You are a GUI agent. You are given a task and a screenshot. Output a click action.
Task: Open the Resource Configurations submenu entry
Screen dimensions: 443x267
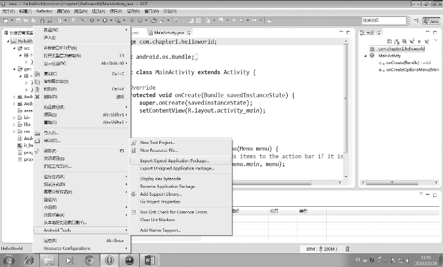pos(81,249)
